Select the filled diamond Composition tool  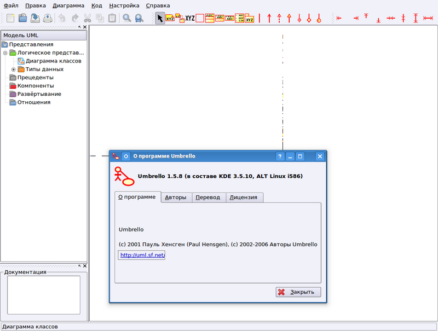(299, 18)
